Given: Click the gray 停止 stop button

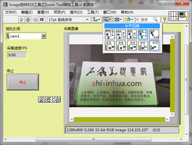Looking at the screenshot, I should point(23,82).
